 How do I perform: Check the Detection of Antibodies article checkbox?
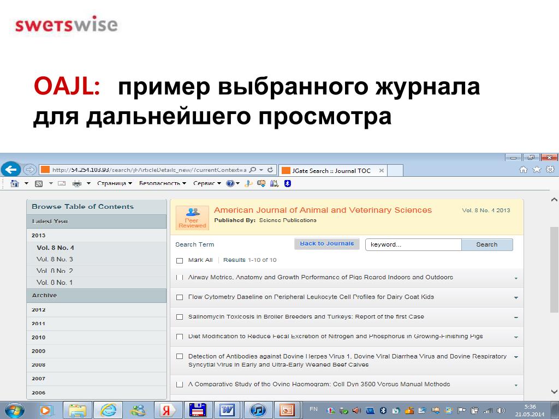[180, 356]
